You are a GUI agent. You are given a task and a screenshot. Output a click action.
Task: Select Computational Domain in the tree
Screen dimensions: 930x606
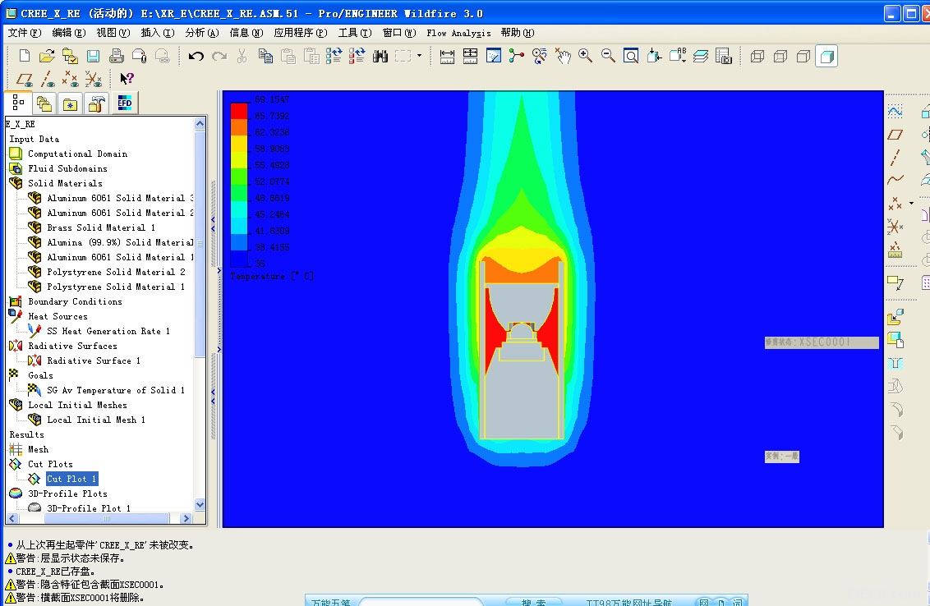(77, 154)
